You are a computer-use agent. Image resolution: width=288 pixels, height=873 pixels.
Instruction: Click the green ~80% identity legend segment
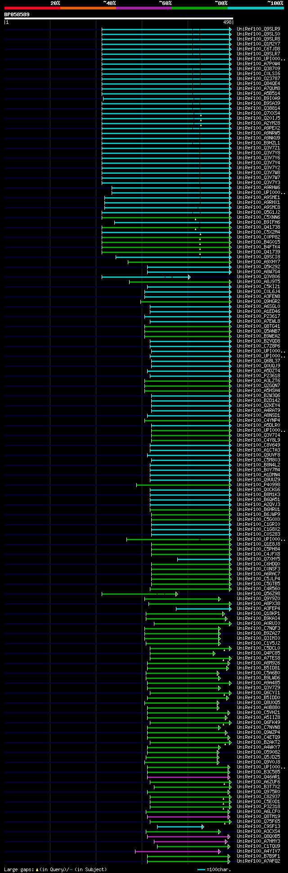pos(199,8)
